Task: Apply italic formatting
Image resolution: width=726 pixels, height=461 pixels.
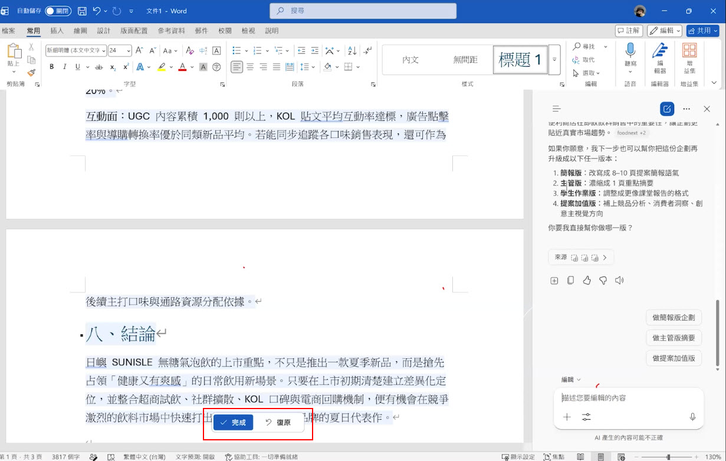Action: coord(64,67)
